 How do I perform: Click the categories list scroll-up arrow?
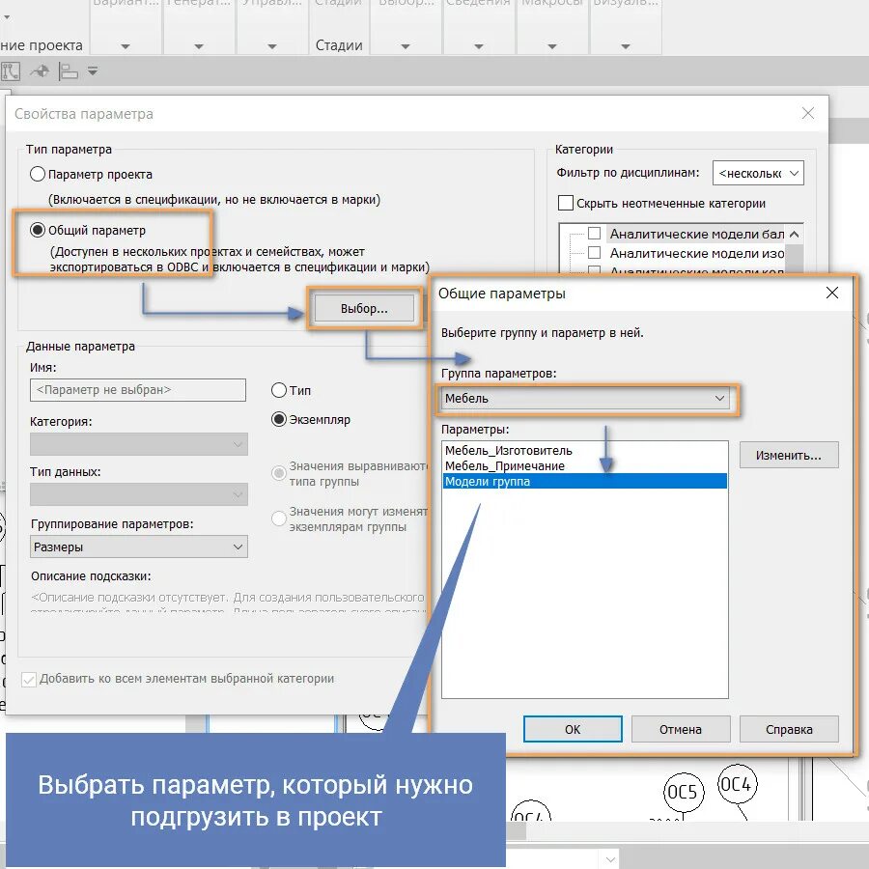click(795, 235)
